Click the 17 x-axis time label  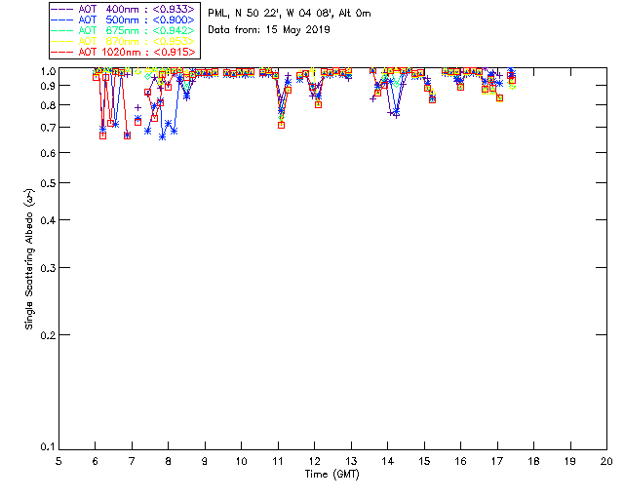(x=497, y=461)
